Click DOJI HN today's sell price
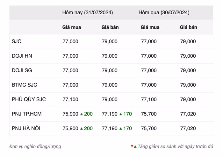This screenshot has height=156, width=223. point(110,56)
